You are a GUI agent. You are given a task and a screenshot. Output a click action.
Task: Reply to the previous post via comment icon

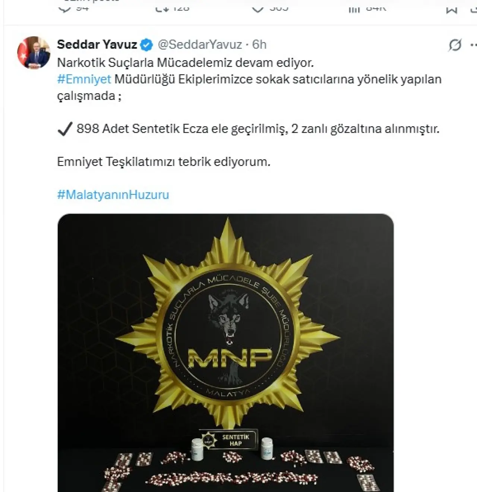tap(65, 7)
